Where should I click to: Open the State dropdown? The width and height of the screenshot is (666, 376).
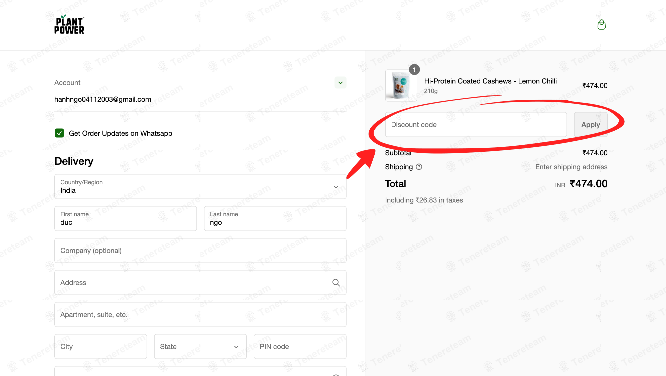coord(200,346)
